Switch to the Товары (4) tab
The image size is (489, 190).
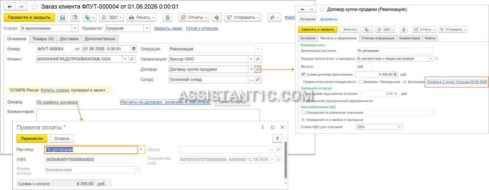click(x=43, y=39)
